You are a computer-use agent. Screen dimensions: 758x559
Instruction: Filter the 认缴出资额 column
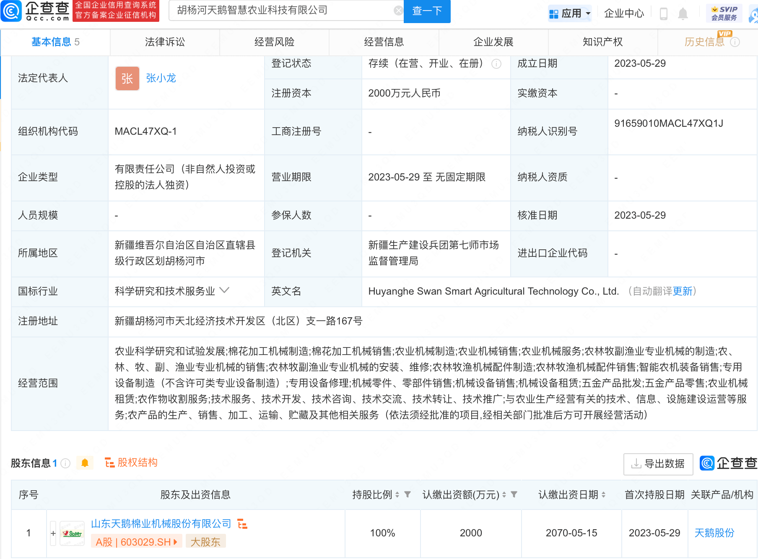(x=514, y=494)
